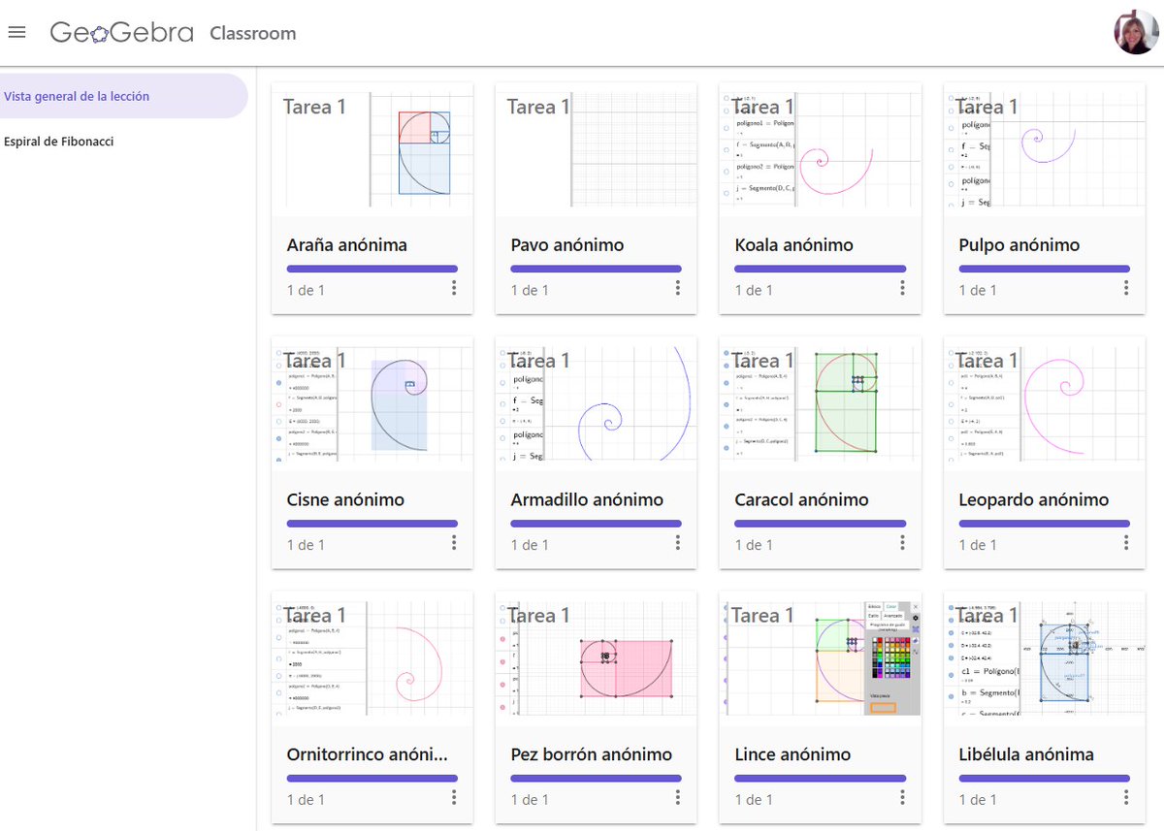Open the user profile avatar
This screenshot has height=831, width=1164.
tap(1134, 31)
